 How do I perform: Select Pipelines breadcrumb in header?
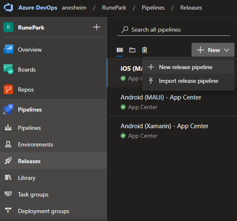point(153,7)
